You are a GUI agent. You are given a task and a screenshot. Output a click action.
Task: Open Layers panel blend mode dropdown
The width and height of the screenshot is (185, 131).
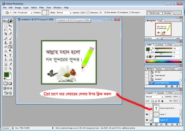click(x=162, y=97)
